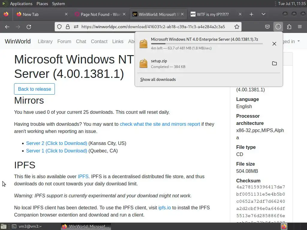The image size is (307, 230).
Task: Open the tracking protection shield icon
Action: coord(59,27)
